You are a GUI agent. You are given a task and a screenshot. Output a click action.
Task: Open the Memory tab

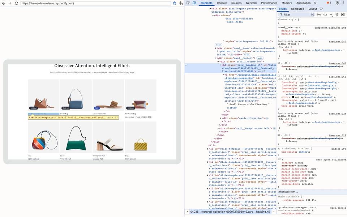[x=287, y=3]
